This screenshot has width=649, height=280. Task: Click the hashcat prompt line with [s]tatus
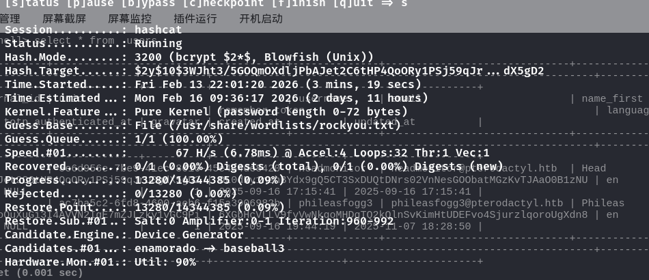click(x=205, y=3)
